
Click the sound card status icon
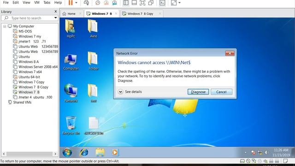(x=265, y=161)
